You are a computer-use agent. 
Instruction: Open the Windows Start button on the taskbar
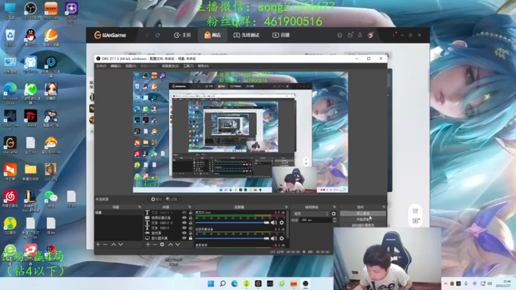click(211, 284)
